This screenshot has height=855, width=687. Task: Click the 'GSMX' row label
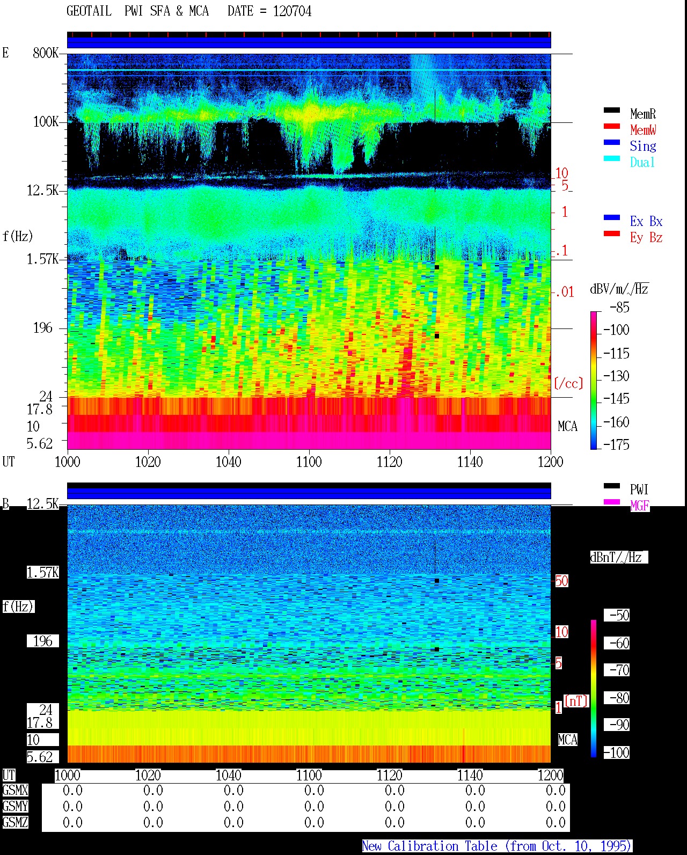pyautogui.click(x=15, y=791)
